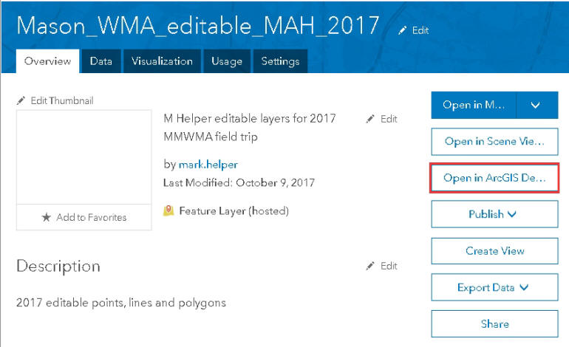569x347 pixels.
Task: Open the Settings tab
Action: (280, 61)
